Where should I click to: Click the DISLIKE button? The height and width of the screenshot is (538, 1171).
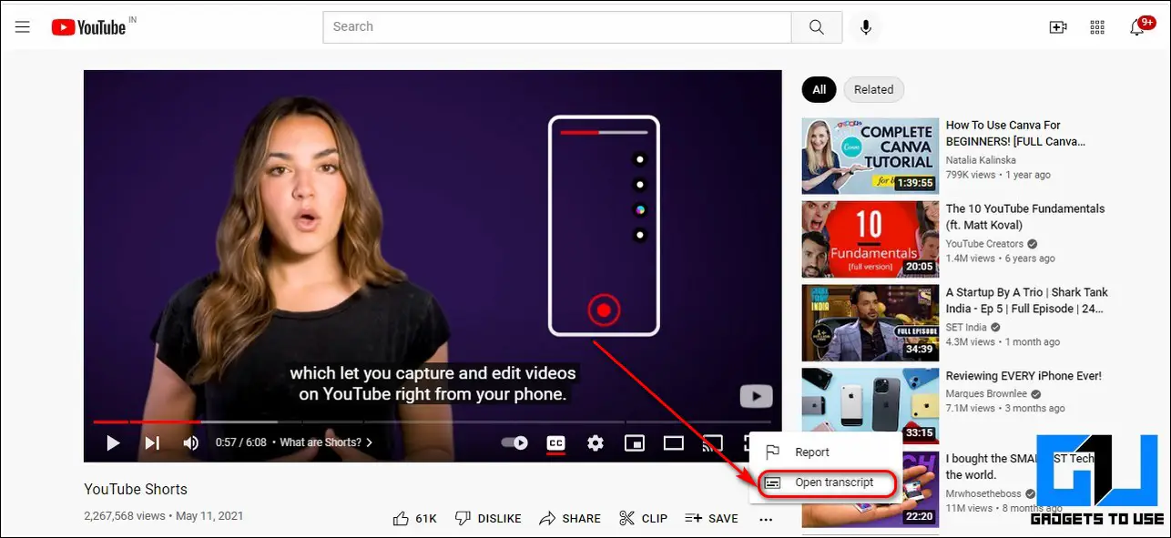[x=488, y=518]
